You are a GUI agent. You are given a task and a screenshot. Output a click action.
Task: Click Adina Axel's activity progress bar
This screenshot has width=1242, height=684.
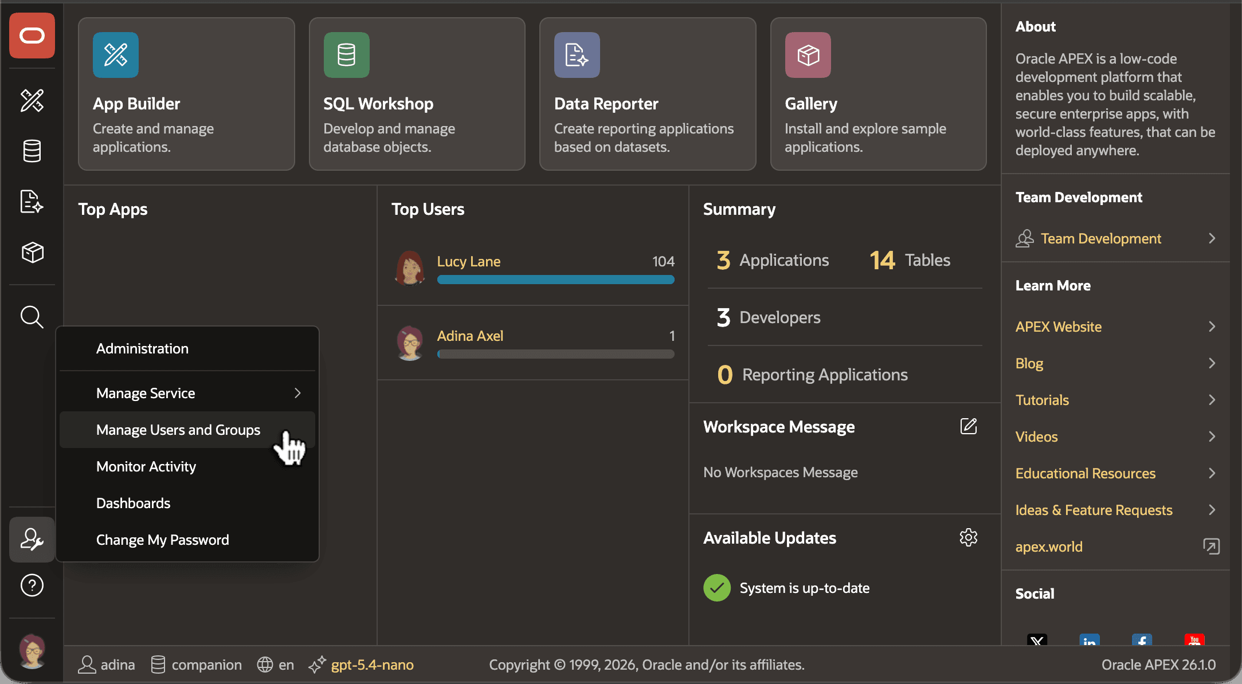tap(555, 354)
